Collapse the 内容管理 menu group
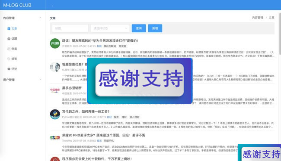281x161 pixels. [40, 18]
